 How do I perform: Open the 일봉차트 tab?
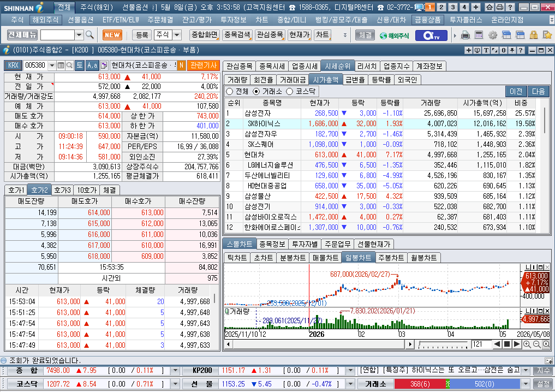pyautogui.click(x=358, y=258)
